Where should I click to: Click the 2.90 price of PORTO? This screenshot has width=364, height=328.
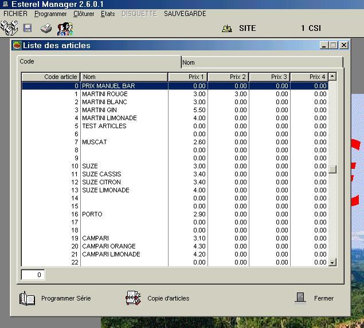click(199, 214)
